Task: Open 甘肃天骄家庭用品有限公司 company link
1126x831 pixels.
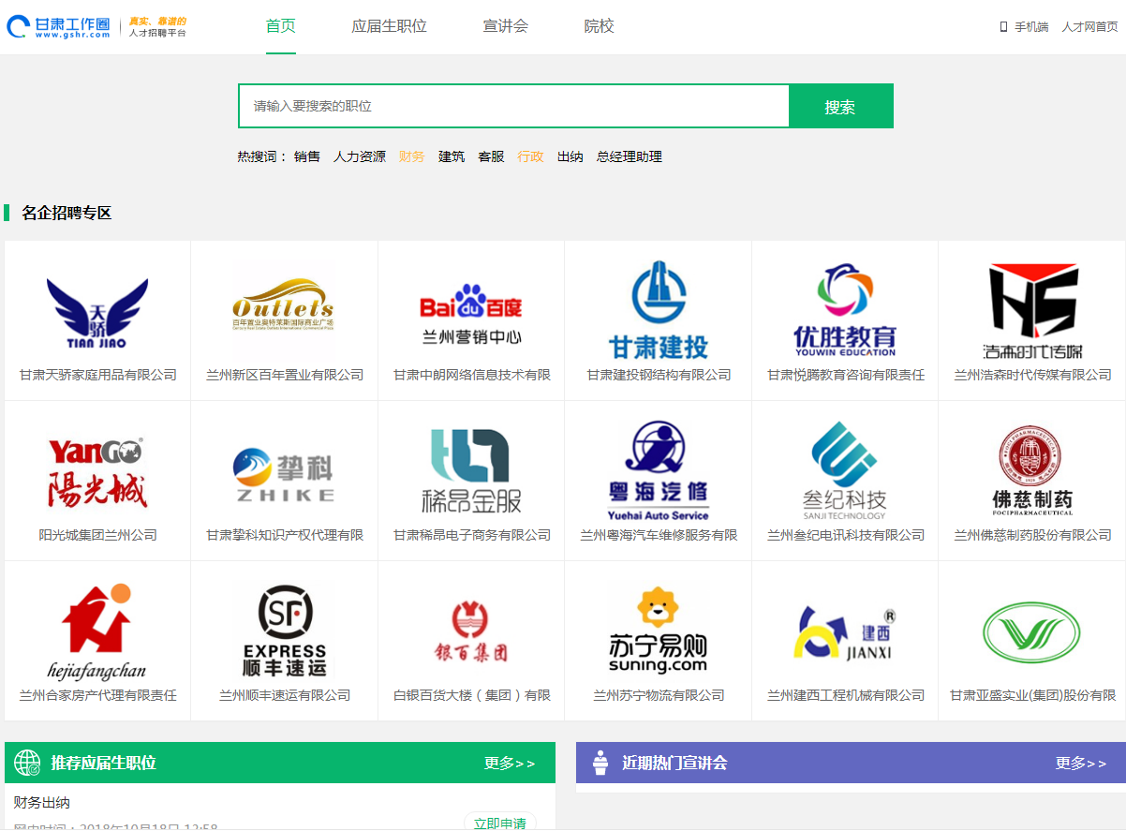Action: click(98, 375)
